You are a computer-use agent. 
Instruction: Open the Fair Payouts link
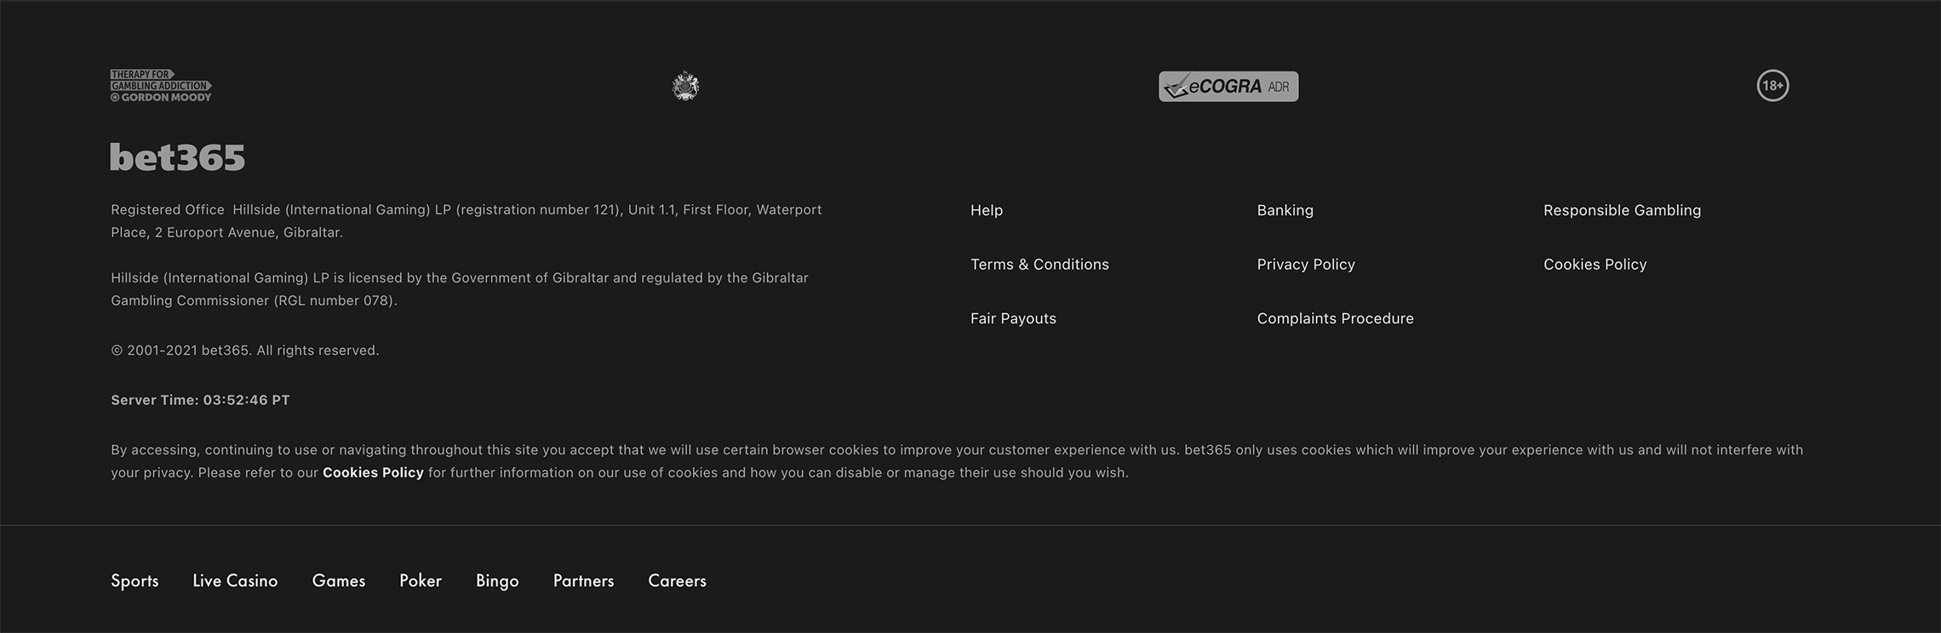coord(1013,319)
